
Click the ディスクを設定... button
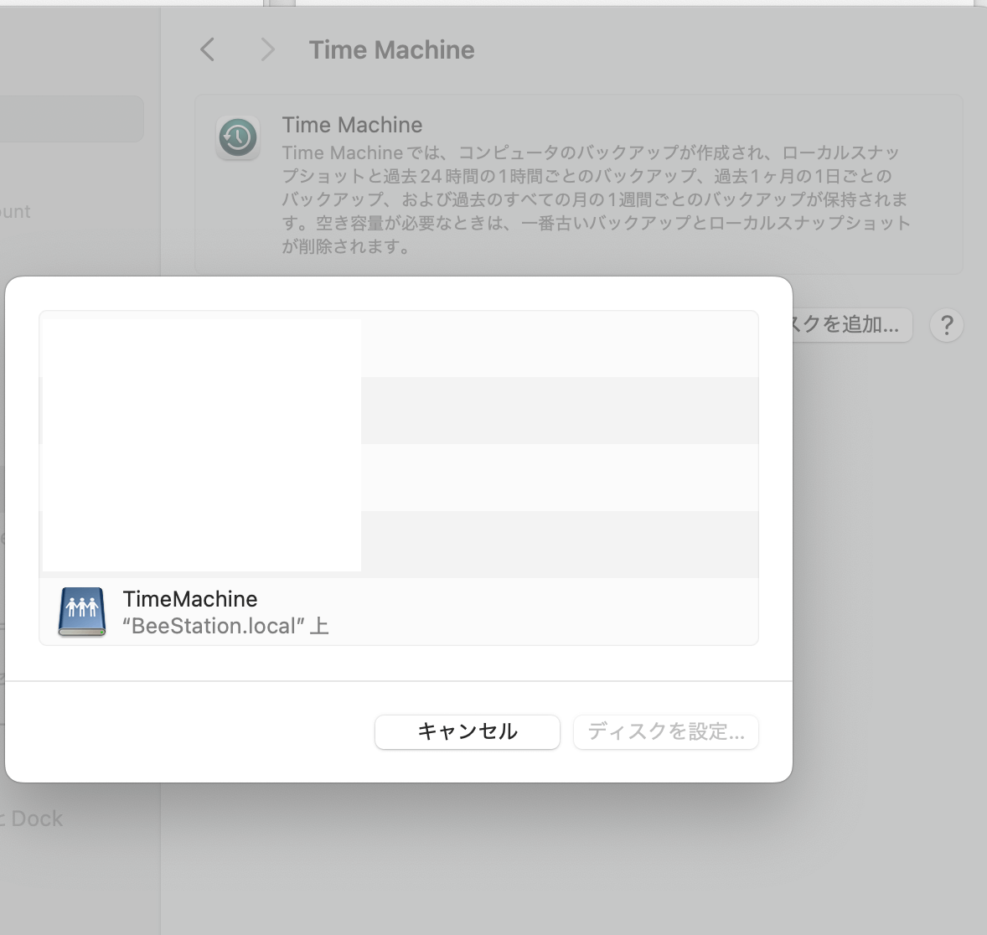(665, 731)
